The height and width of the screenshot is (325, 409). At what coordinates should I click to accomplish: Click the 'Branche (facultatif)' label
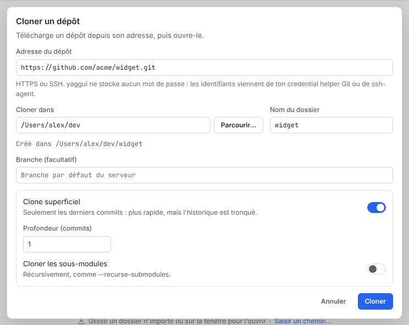point(46,160)
